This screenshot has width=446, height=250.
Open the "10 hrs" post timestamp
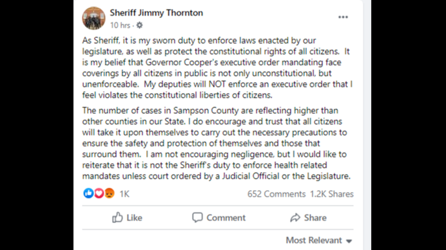tap(120, 25)
